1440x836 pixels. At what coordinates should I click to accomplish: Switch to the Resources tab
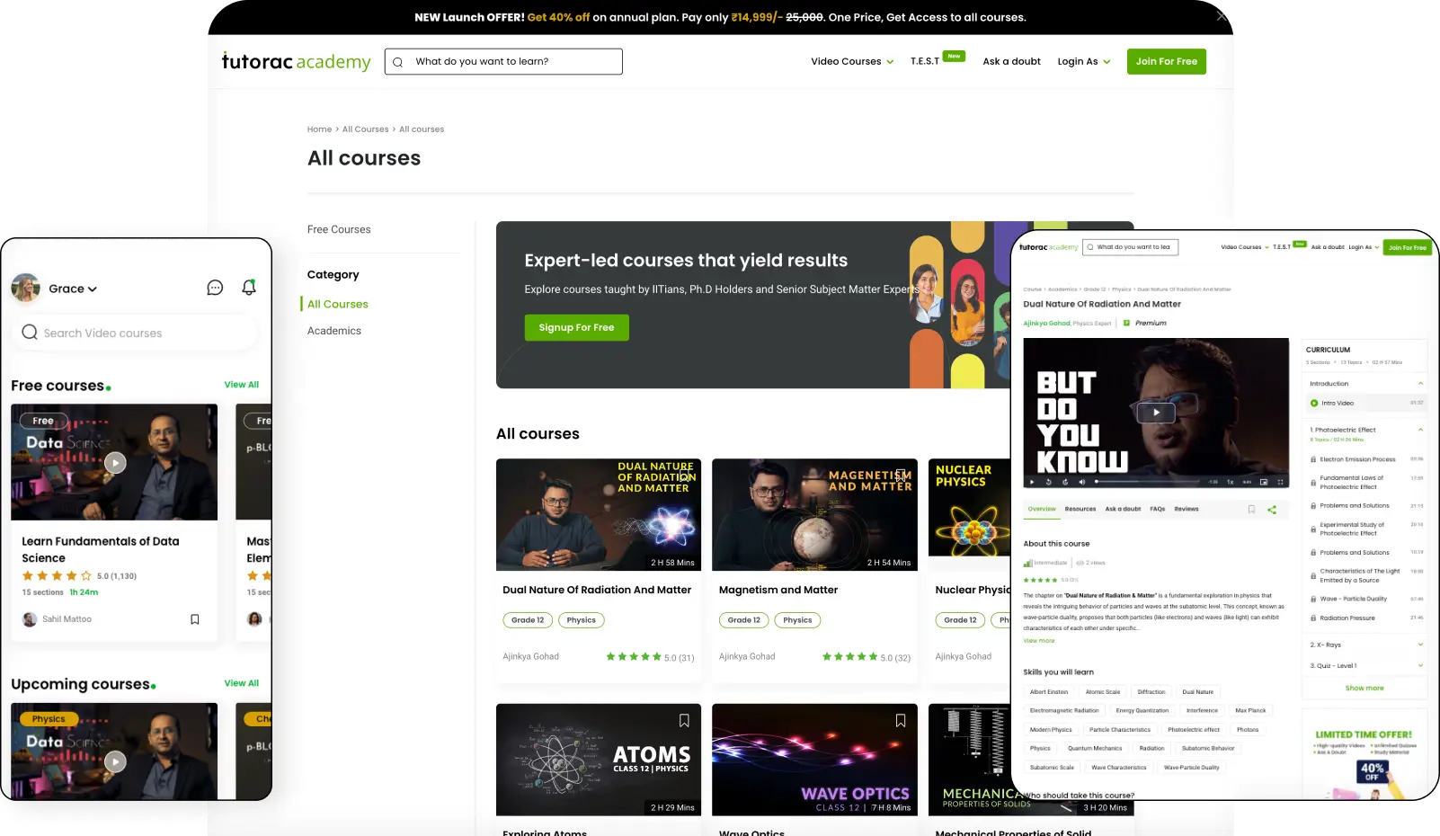pyautogui.click(x=1080, y=509)
